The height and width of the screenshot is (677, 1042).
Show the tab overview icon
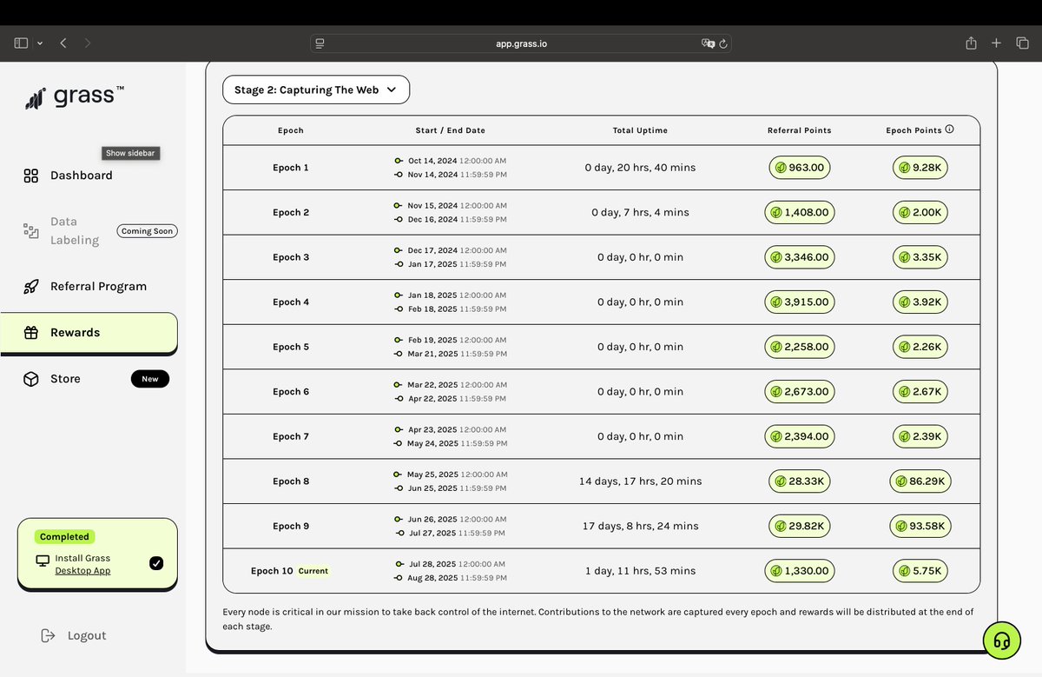click(x=1022, y=43)
